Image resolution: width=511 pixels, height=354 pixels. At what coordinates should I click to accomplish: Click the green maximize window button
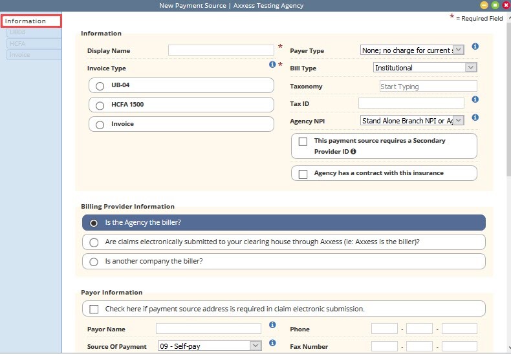coord(495,5)
